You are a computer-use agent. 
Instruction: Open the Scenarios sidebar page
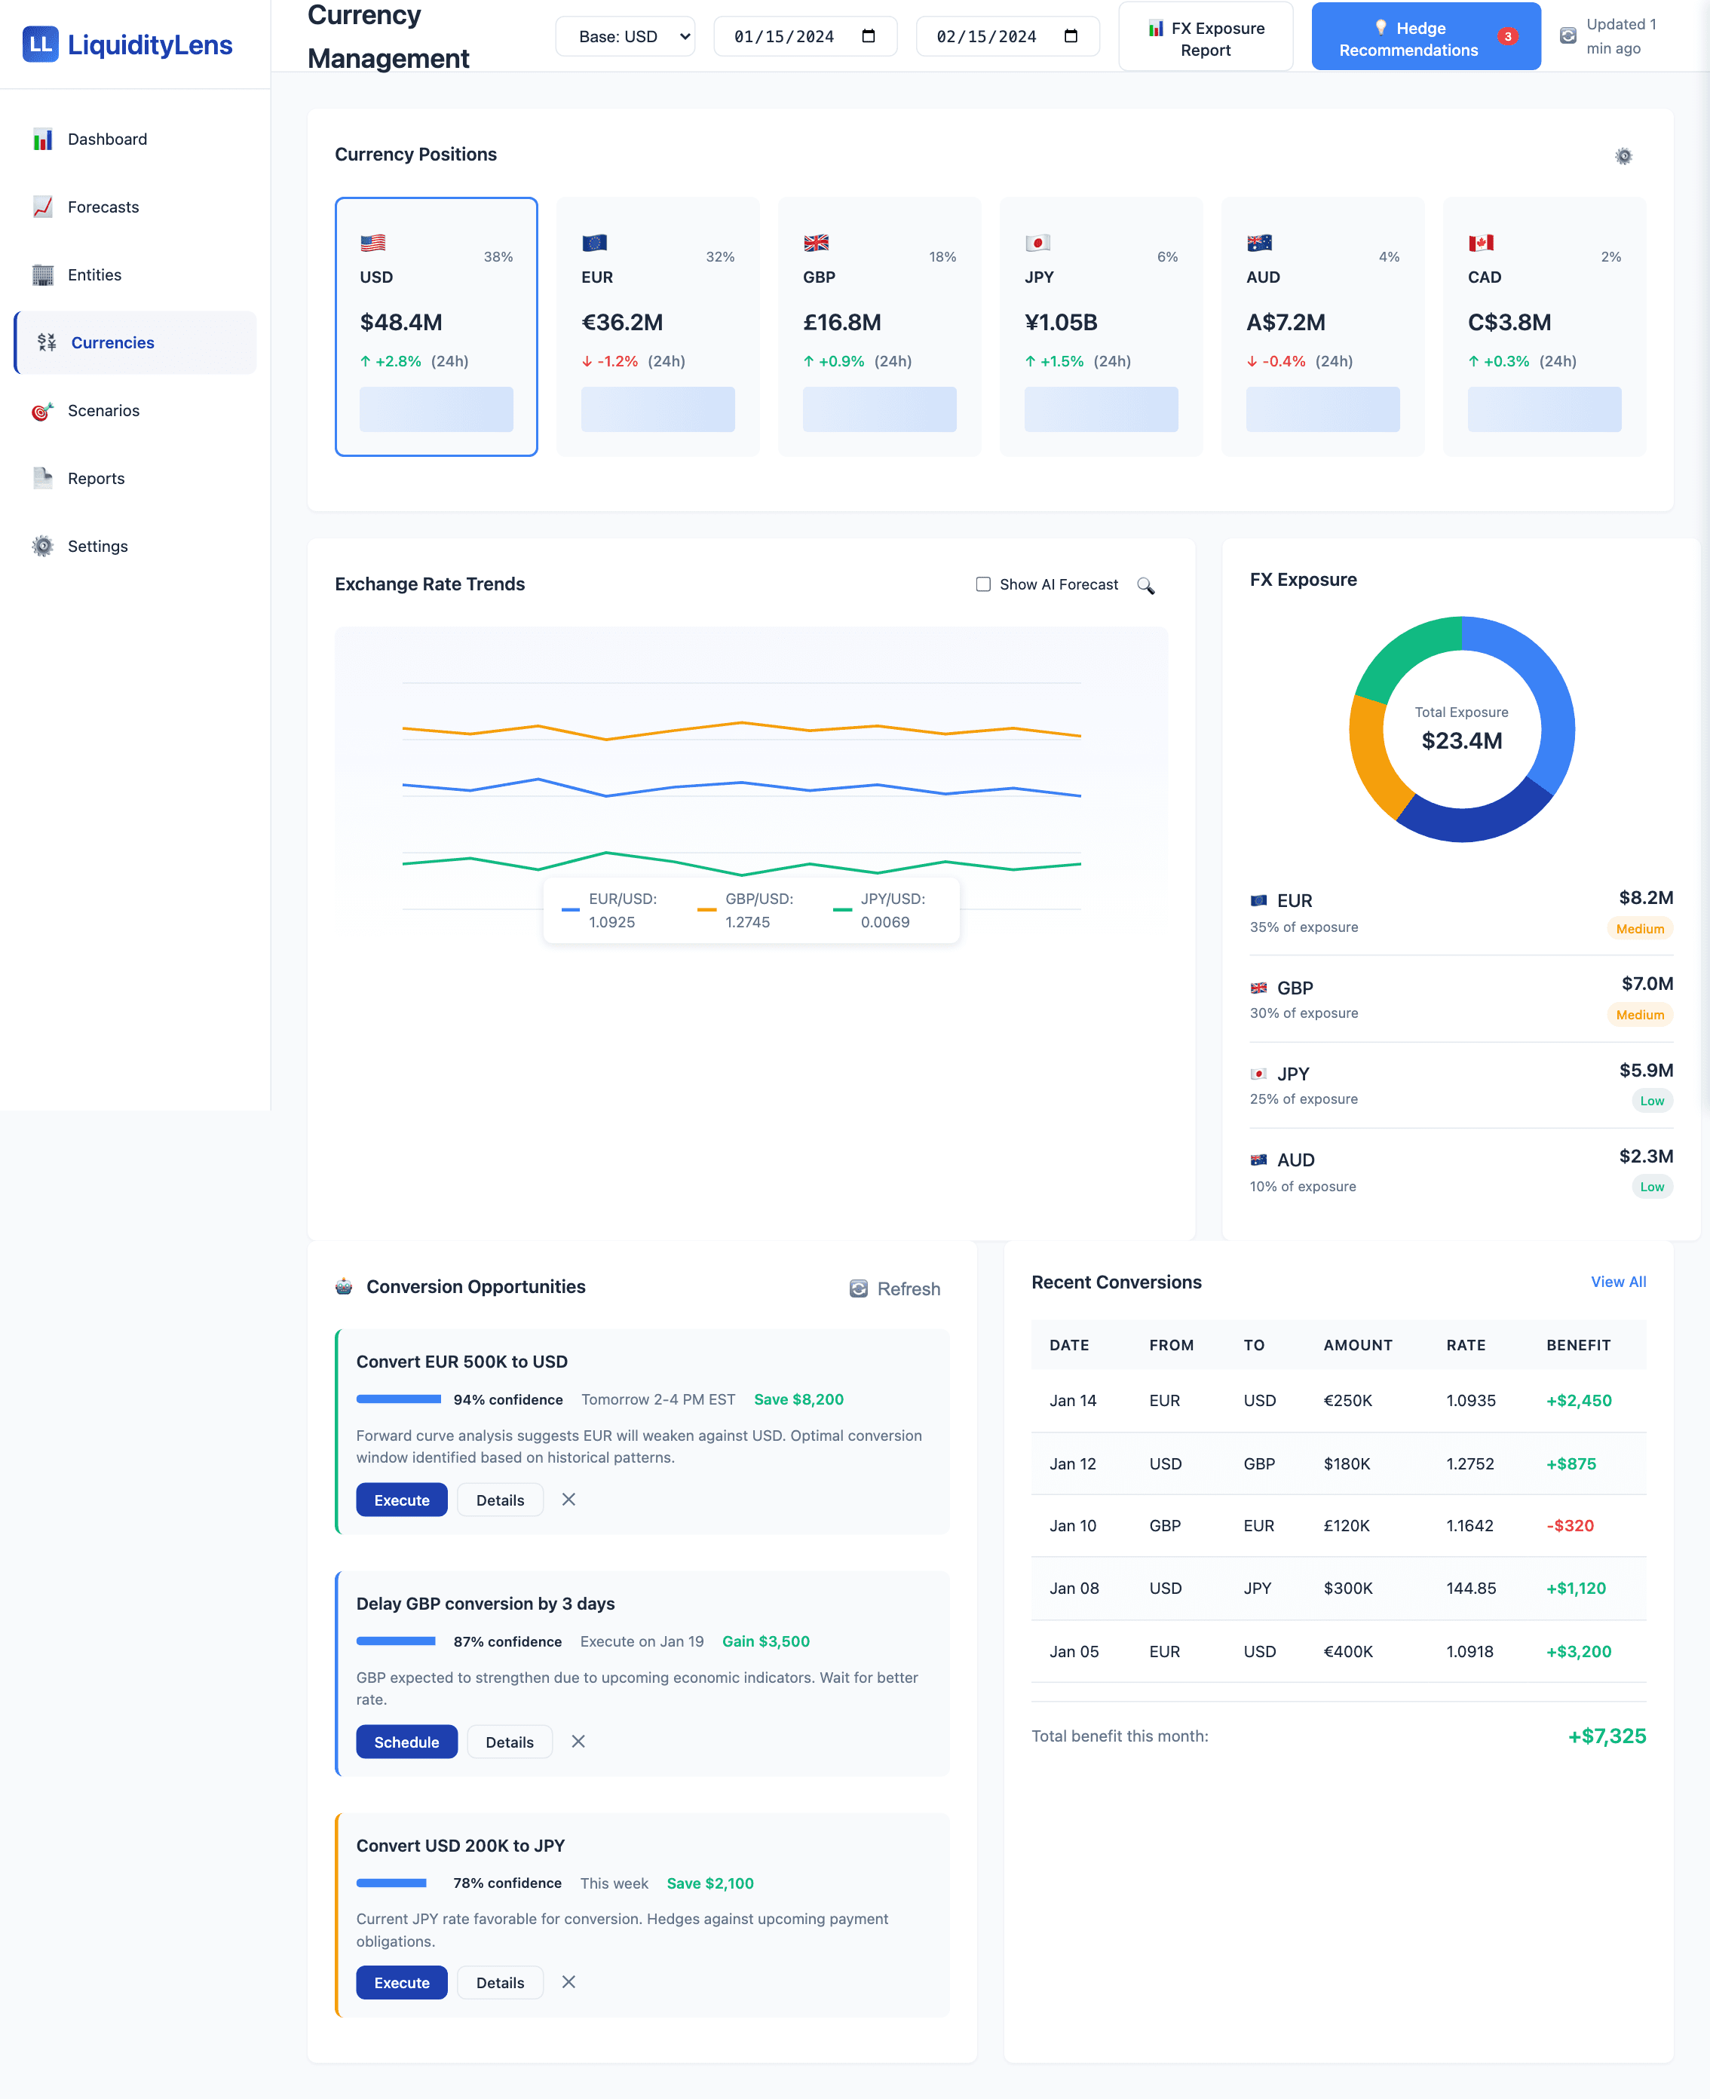(x=103, y=411)
